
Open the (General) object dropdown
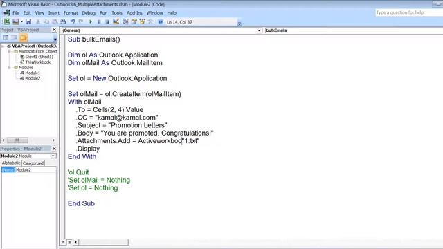(259, 30)
